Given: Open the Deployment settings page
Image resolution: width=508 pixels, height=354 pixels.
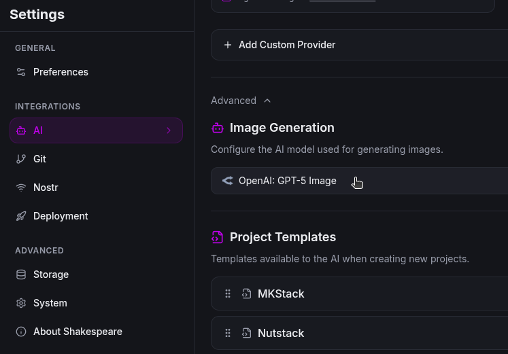Looking at the screenshot, I should tap(61, 216).
